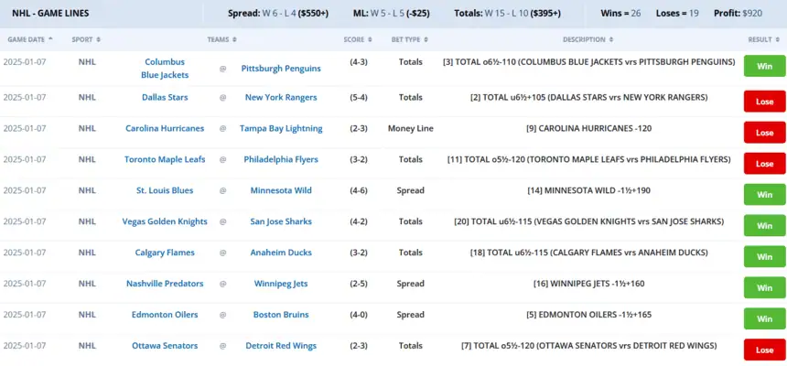Click Spread bet type in Nashville Predators row
This screenshot has width=787, height=366.
(x=411, y=285)
